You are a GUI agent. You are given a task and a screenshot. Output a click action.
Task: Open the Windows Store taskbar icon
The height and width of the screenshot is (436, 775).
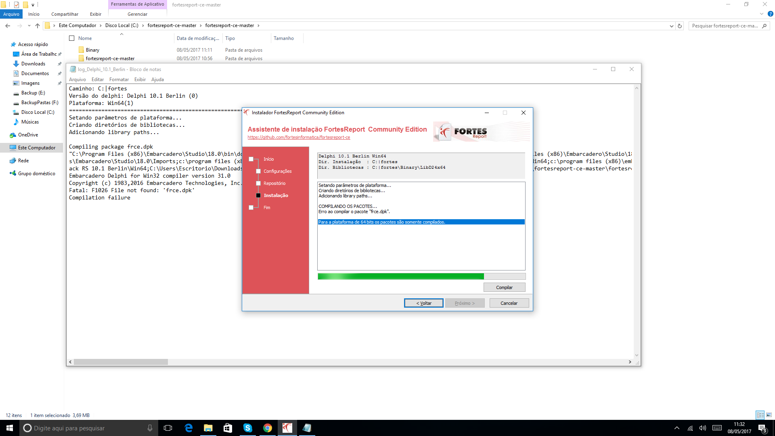click(x=228, y=428)
